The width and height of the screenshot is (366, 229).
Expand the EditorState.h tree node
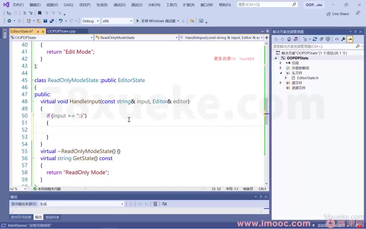[x=286, y=78]
